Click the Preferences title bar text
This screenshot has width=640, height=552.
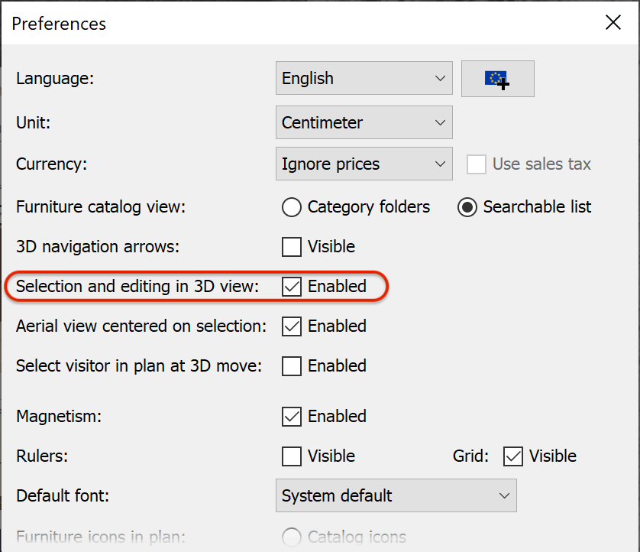58,24
